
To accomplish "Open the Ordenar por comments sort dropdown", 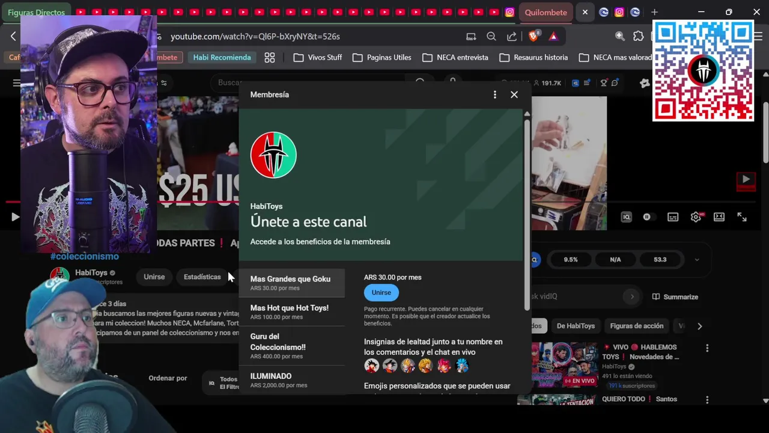I will [168, 378].
